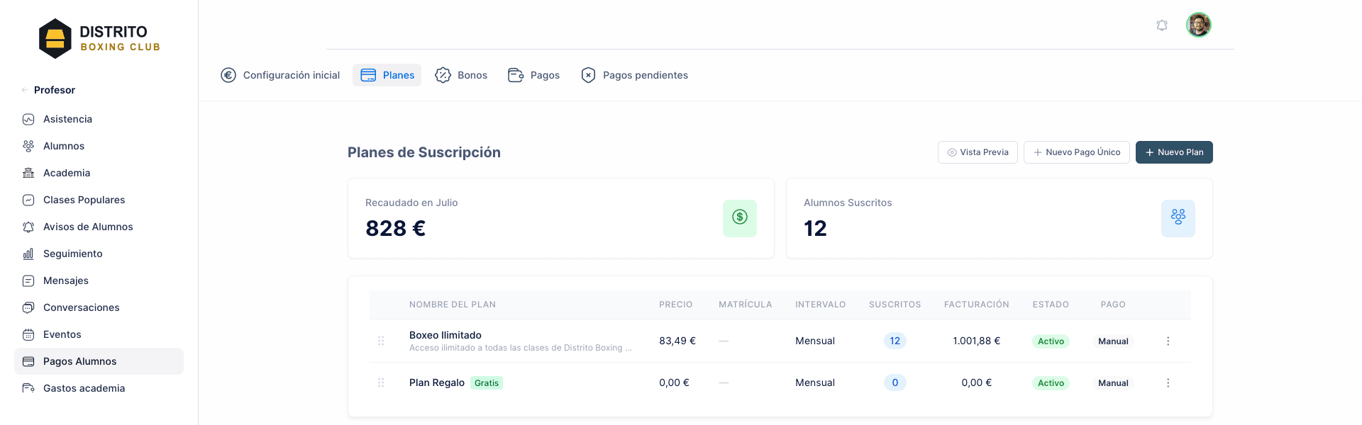
Task: Click the Gratis tag on Plan Regalo
Action: (487, 383)
